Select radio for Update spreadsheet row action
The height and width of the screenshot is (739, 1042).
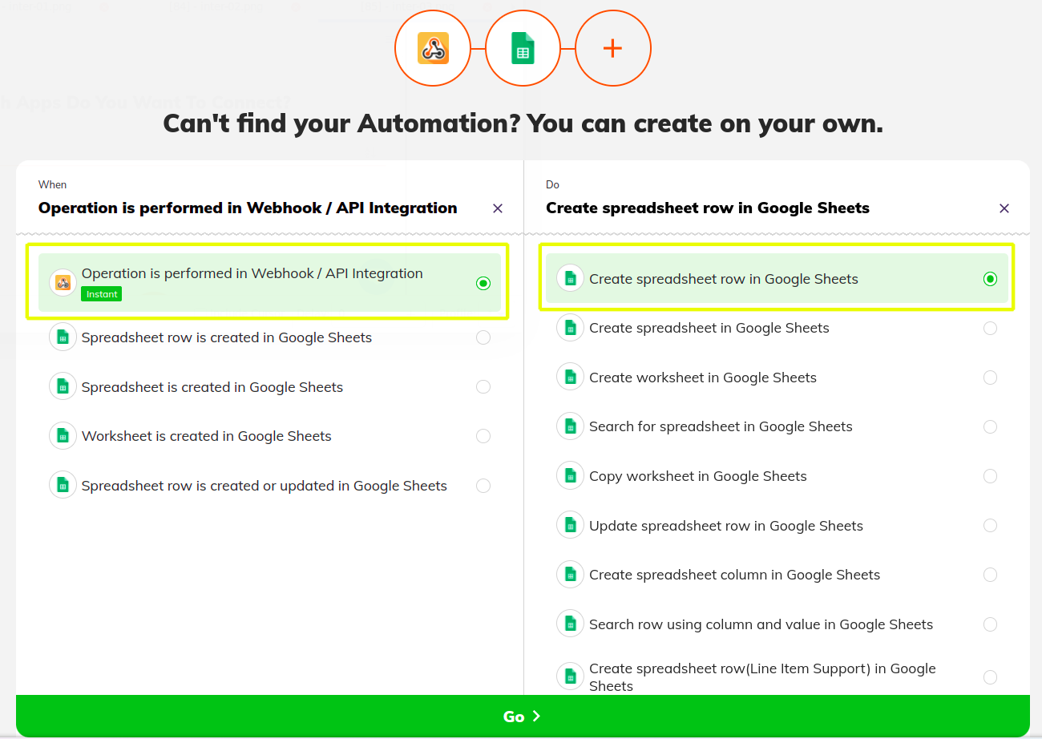pyautogui.click(x=991, y=526)
